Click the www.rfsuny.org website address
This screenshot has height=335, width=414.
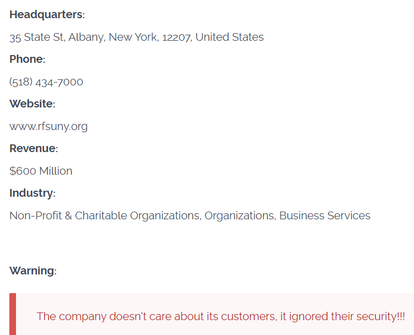(x=49, y=127)
